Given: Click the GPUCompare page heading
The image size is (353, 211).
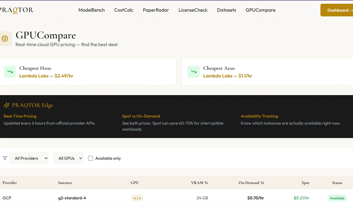Looking at the screenshot, I should [x=46, y=35].
